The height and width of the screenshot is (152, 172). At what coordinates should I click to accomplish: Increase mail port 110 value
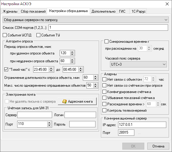coord(49,123)
